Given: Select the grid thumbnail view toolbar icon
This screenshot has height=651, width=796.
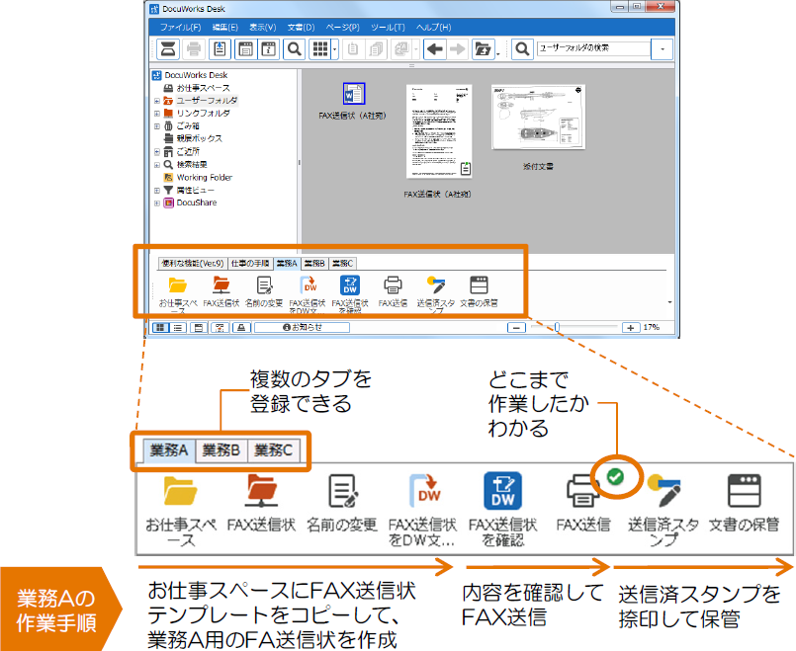Looking at the screenshot, I should tap(320, 49).
